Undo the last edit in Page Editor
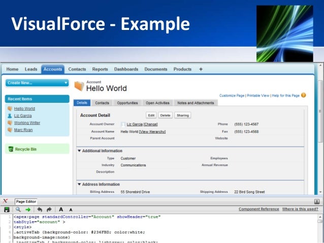Screen dimensions: 324x243 click(x=40, y=210)
